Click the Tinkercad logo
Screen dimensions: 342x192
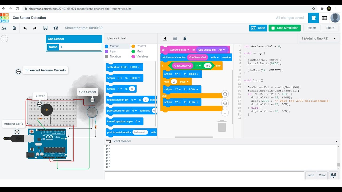(4, 18)
